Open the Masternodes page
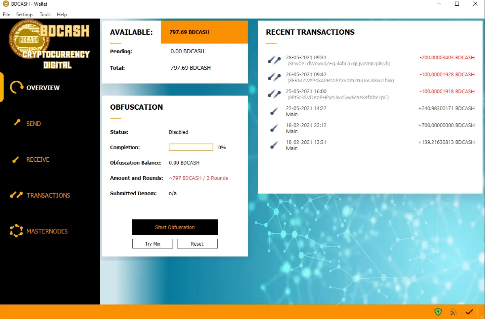 [x=47, y=231]
